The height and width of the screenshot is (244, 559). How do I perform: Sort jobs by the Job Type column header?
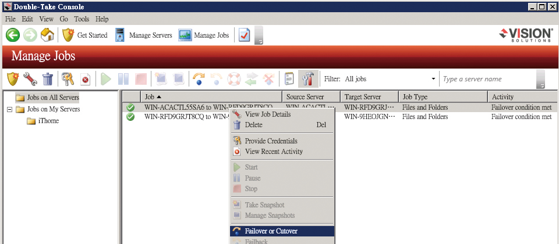point(443,96)
